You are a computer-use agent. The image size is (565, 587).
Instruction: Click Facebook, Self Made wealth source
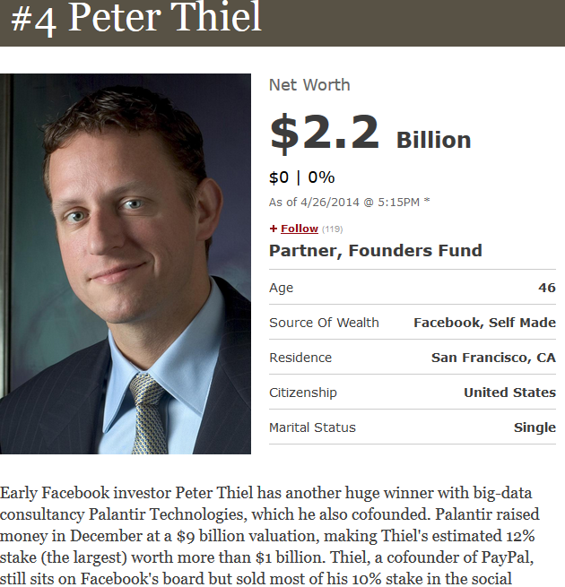coord(484,323)
